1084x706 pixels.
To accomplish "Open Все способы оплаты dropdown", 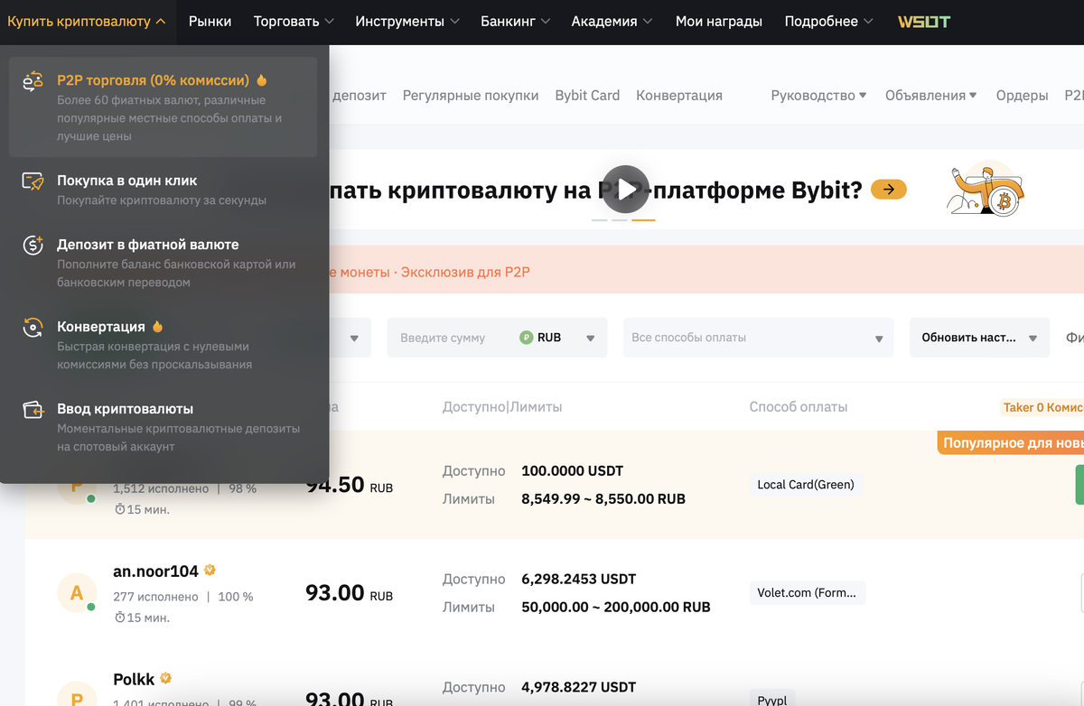I will [758, 338].
